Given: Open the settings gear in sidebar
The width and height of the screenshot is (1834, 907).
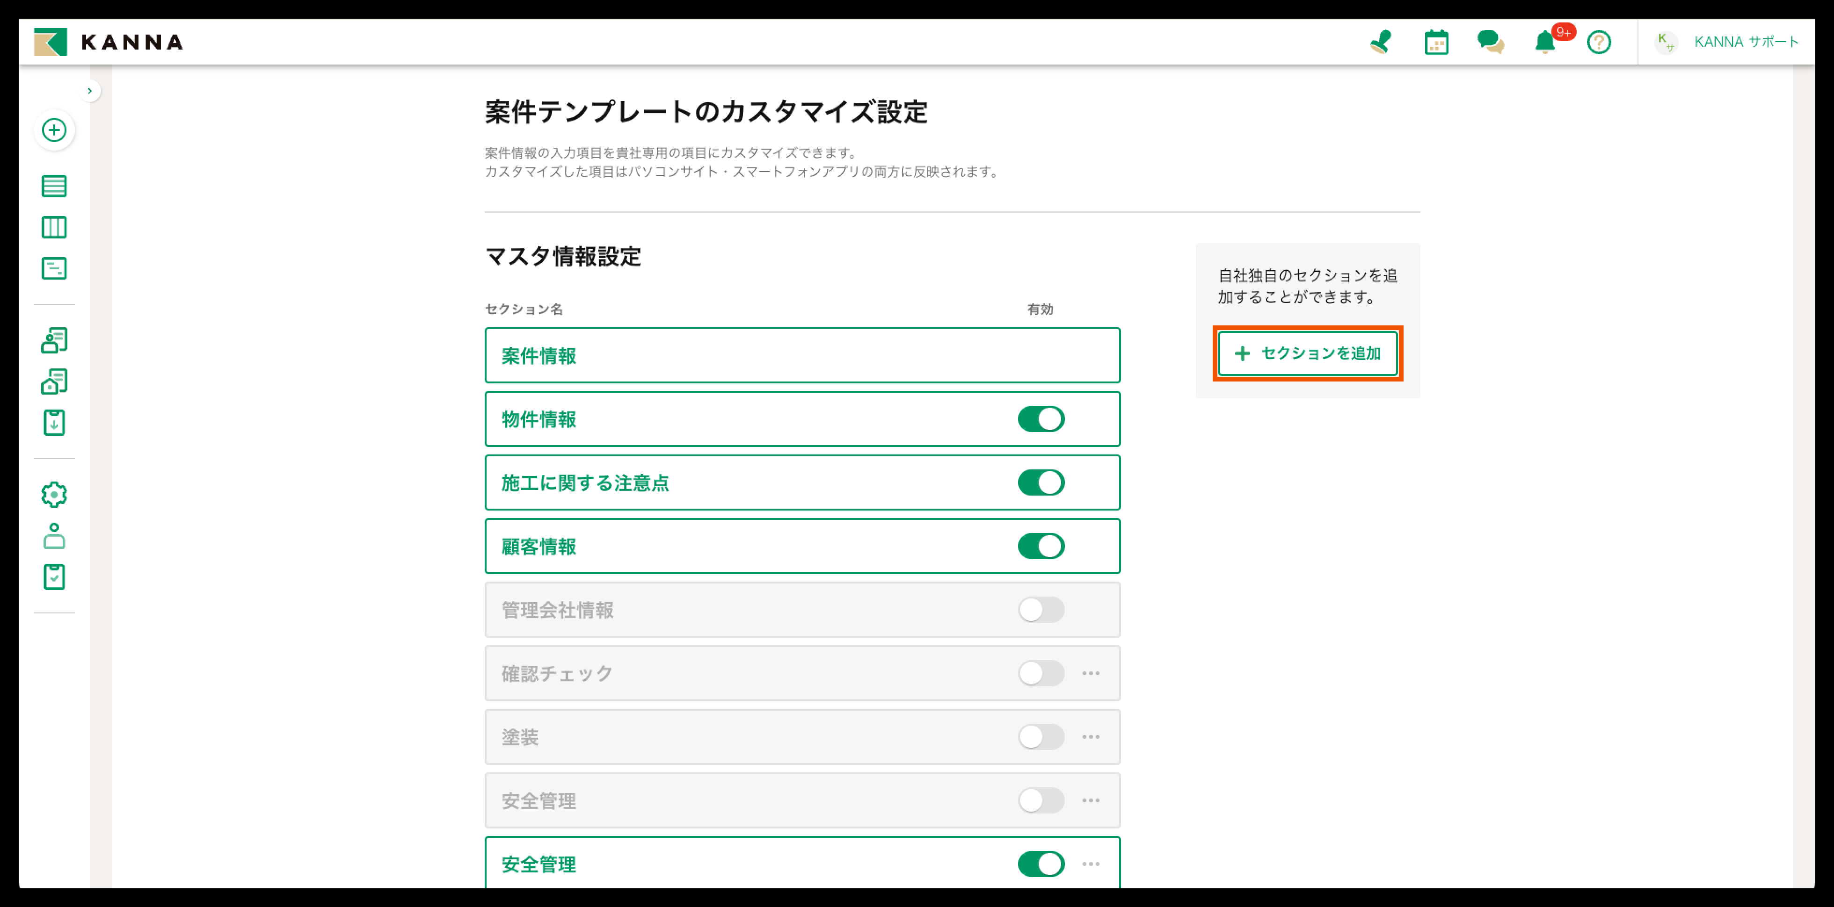Looking at the screenshot, I should click(54, 494).
